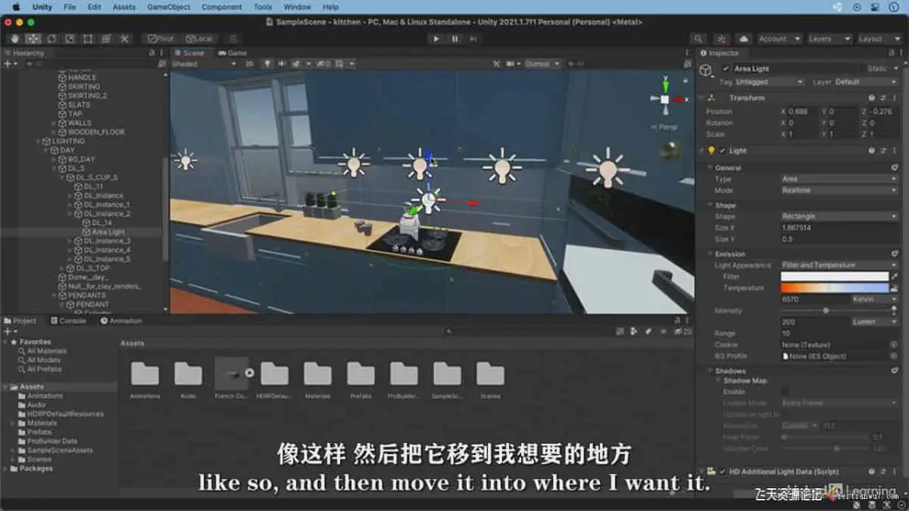
Task: Click the IES Profile object picker circle
Action: [894, 356]
